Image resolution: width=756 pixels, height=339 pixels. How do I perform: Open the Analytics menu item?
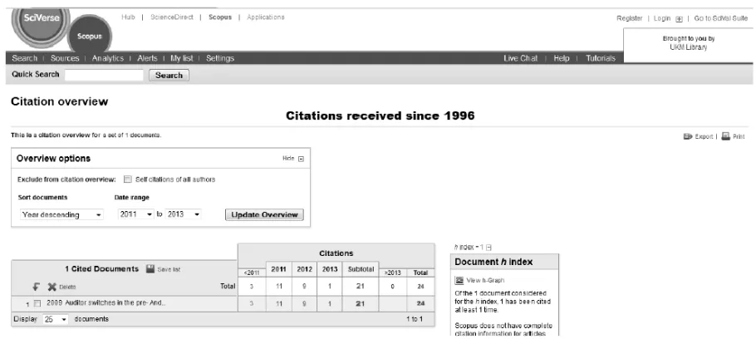[x=108, y=58]
